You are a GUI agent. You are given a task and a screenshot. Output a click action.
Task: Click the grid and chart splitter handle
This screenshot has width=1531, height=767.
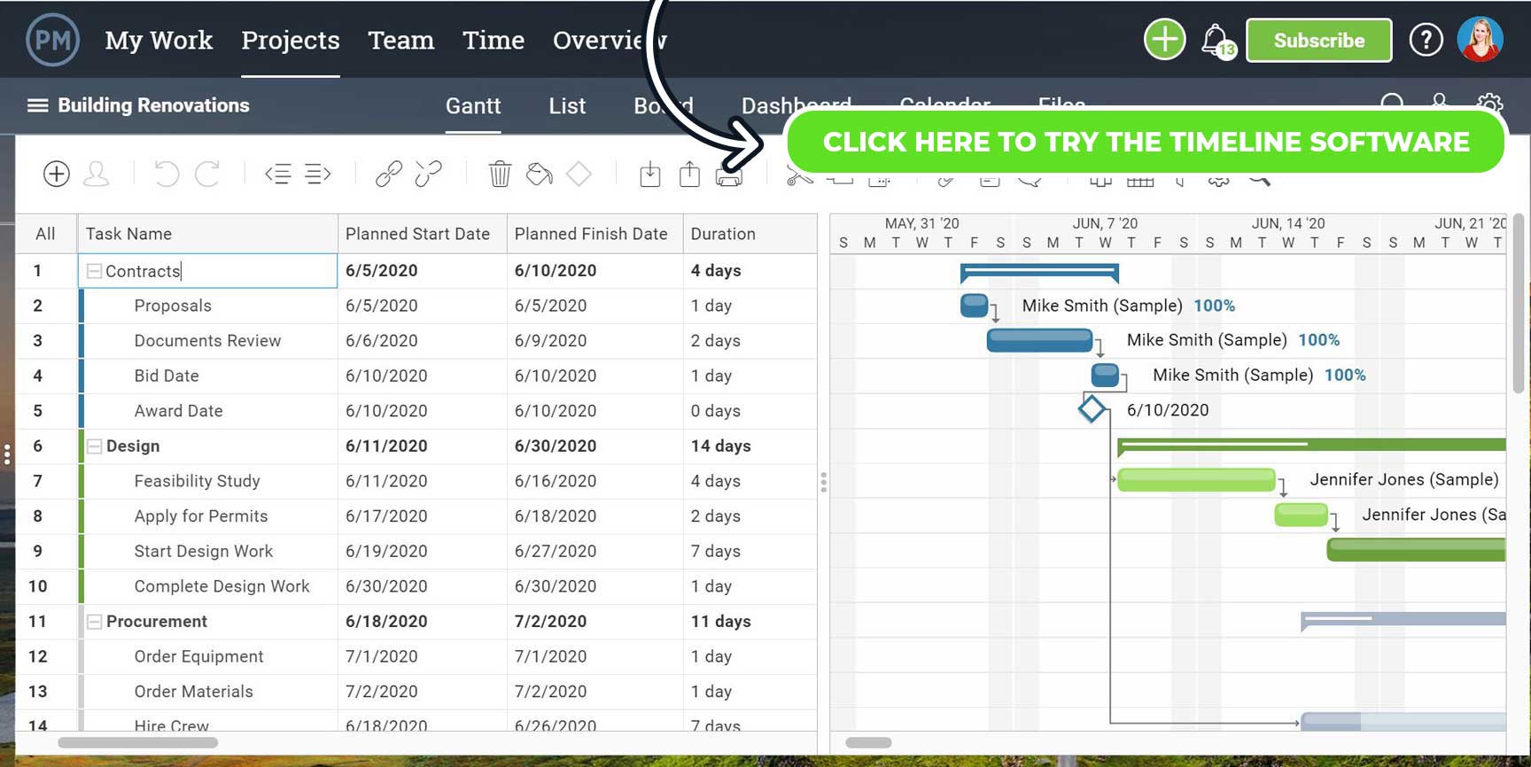(x=823, y=482)
